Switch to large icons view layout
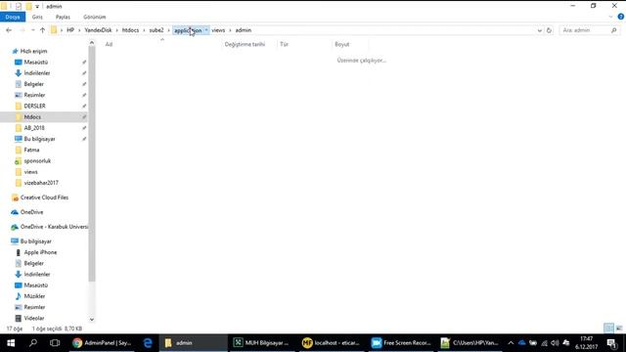The width and height of the screenshot is (626, 352). click(x=619, y=329)
